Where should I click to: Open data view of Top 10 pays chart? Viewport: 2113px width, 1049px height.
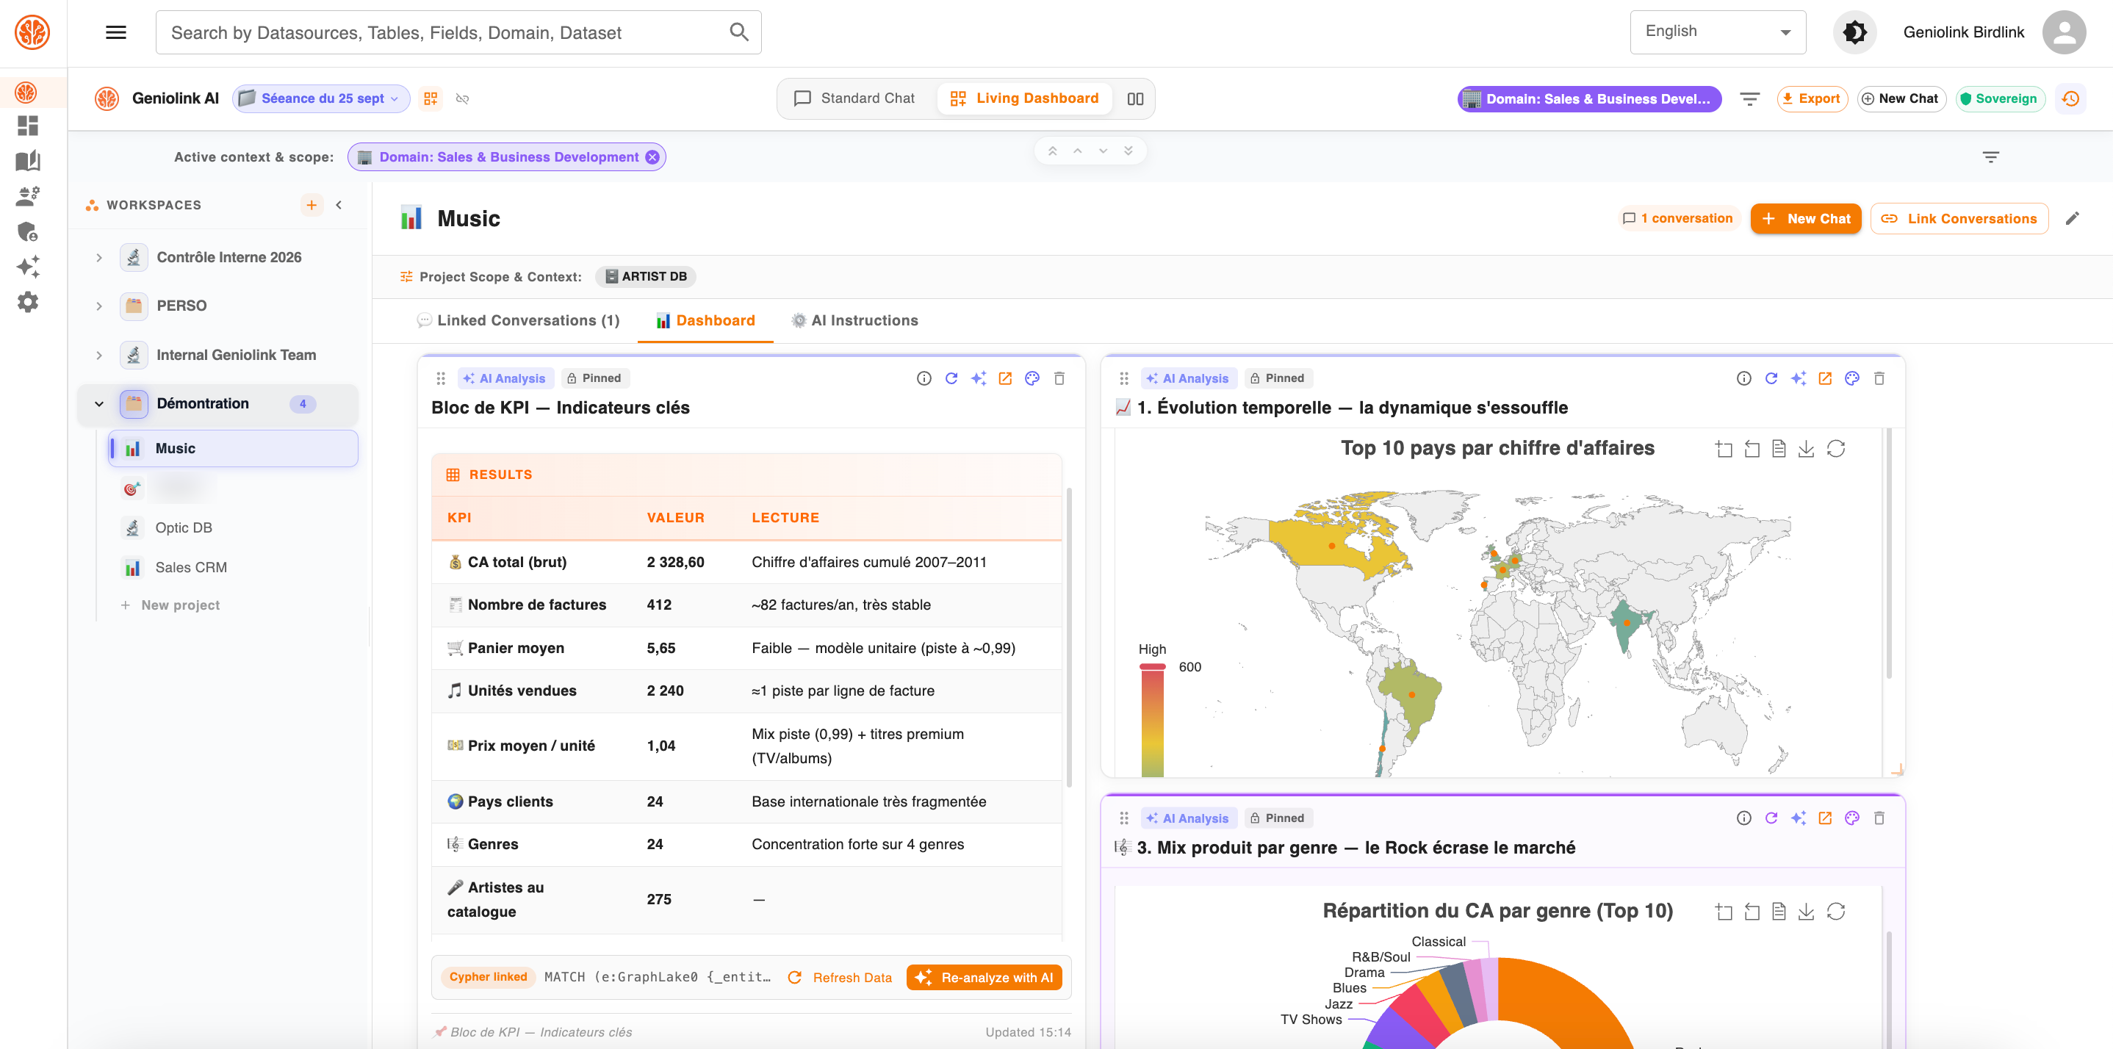click(x=1778, y=449)
